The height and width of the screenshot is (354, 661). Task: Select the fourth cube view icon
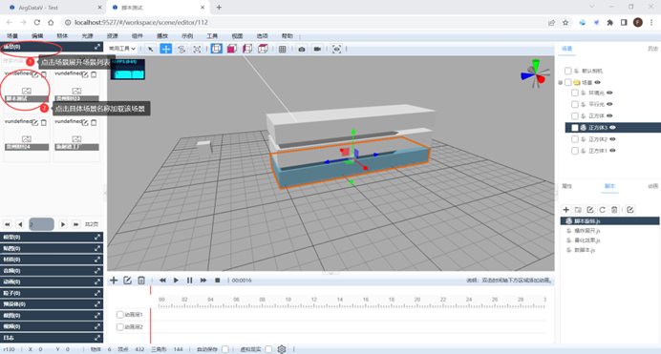[x=263, y=49]
